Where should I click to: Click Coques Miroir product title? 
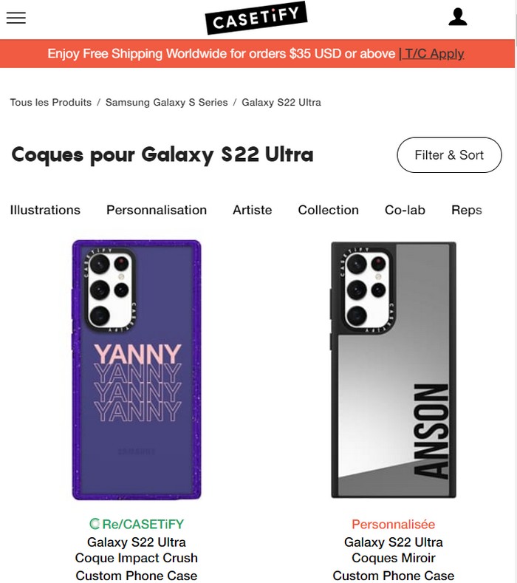393,558
